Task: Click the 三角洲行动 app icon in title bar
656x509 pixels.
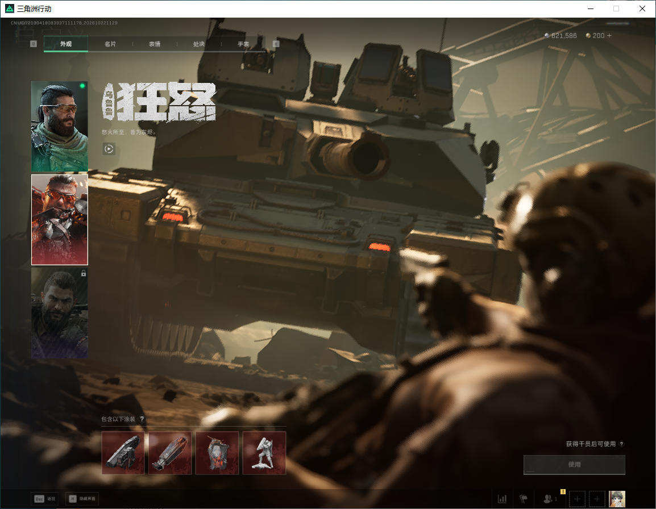Action: (9, 9)
